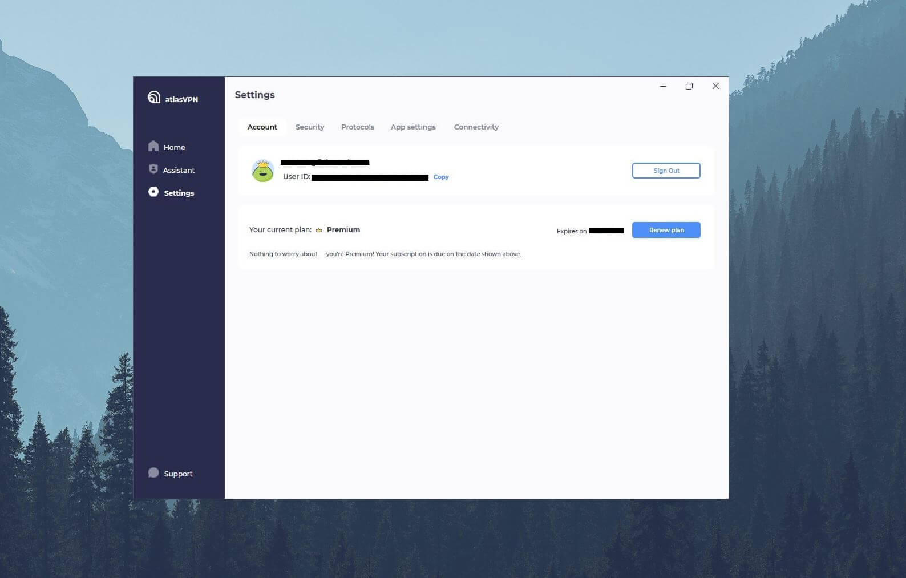Click the Assistant label in sidebar
This screenshot has width=906, height=578.
[179, 170]
